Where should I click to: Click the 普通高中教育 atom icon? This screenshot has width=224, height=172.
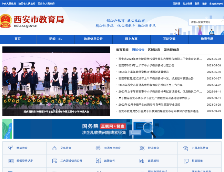point(98,148)
